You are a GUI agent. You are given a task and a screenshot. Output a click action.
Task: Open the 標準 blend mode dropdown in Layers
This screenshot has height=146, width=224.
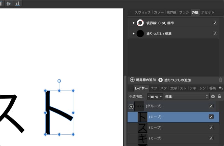click(186, 97)
